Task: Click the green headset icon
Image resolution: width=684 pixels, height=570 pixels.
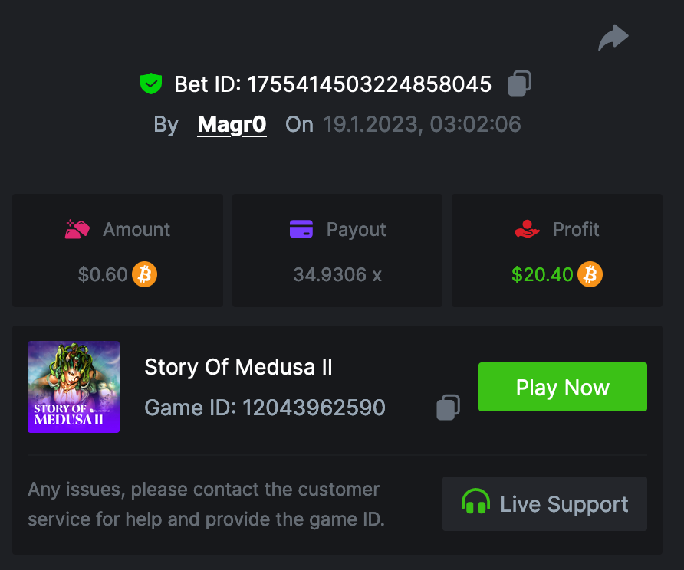Action: click(x=475, y=503)
